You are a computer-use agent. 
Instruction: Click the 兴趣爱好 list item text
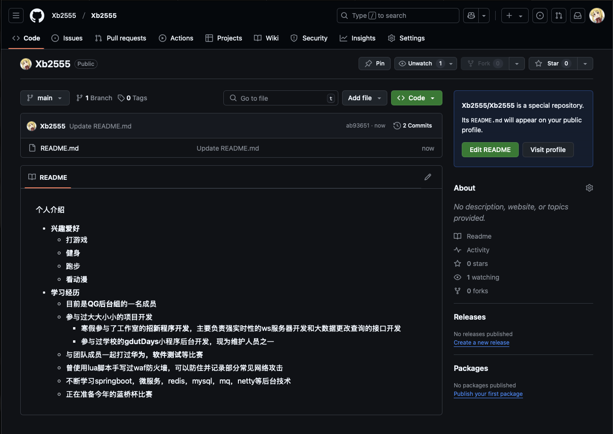tap(65, 229)
